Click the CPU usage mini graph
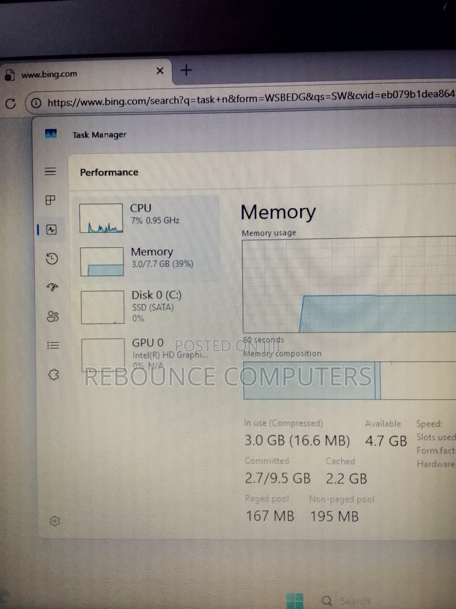456x609 pixels. 101,218
